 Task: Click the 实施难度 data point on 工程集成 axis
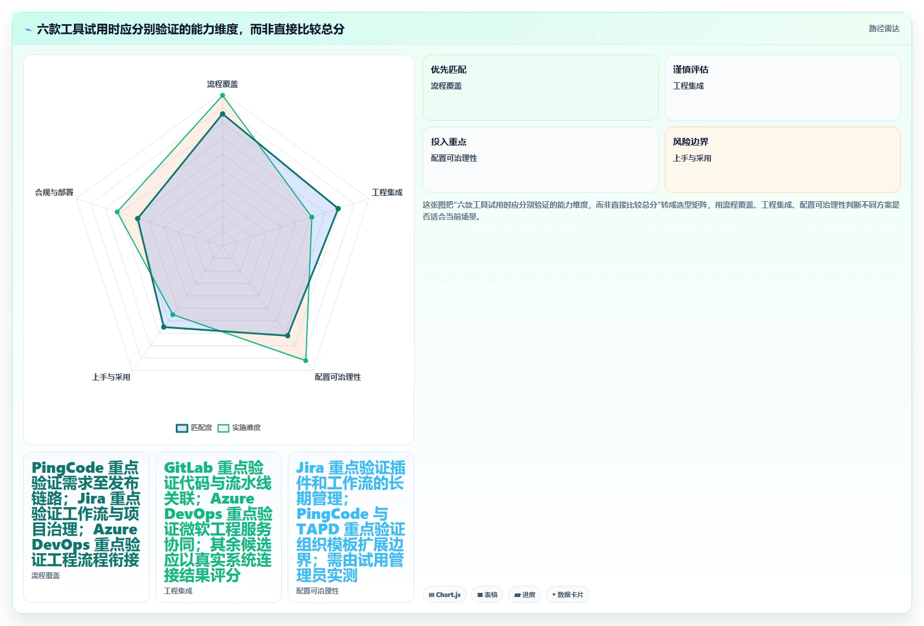(x=312, y=217)
